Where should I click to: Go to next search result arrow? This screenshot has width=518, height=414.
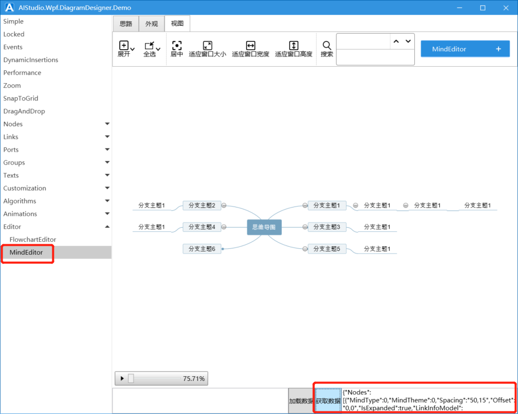pyautogui.click(x=408, y=41)
